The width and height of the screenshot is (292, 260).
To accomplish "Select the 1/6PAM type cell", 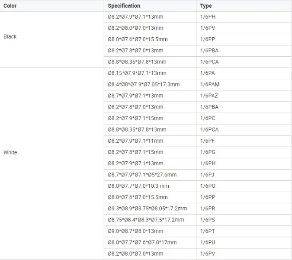I will (209, 84).
